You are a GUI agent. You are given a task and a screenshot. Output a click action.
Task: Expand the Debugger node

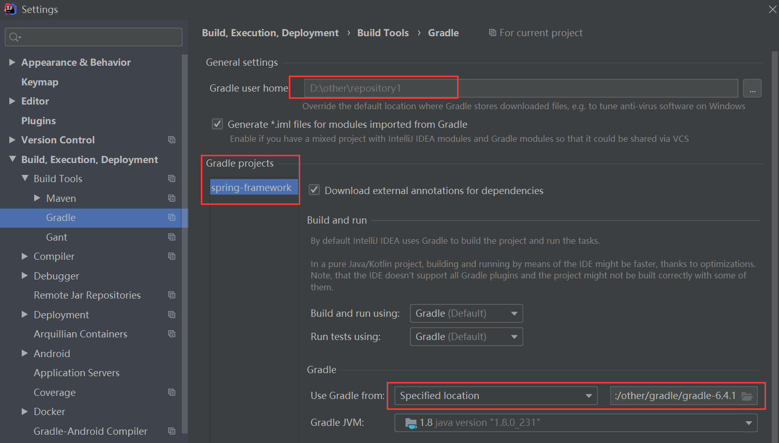(x=25, y=276)
